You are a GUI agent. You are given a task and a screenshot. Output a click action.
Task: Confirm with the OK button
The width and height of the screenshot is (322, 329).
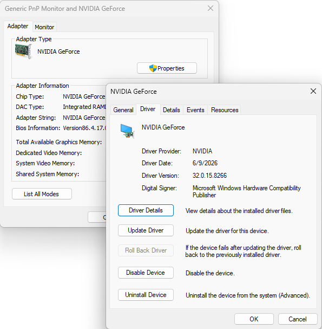tap(254, 319)
